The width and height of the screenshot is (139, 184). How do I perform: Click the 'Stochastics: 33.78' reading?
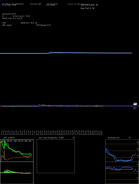click(9, 14)
